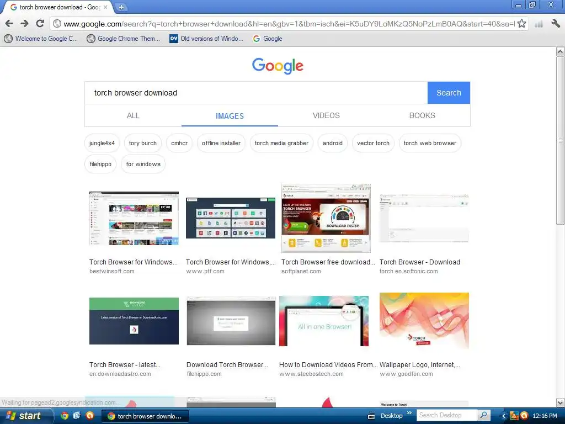Expand hidden system tray icons arrow
Image resolution: width=565 pixels, height=424 pixels.
[x=504, y=416]
